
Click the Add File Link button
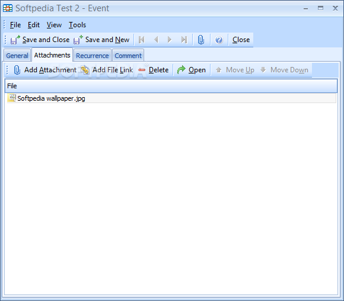click(x=107, y=70)
